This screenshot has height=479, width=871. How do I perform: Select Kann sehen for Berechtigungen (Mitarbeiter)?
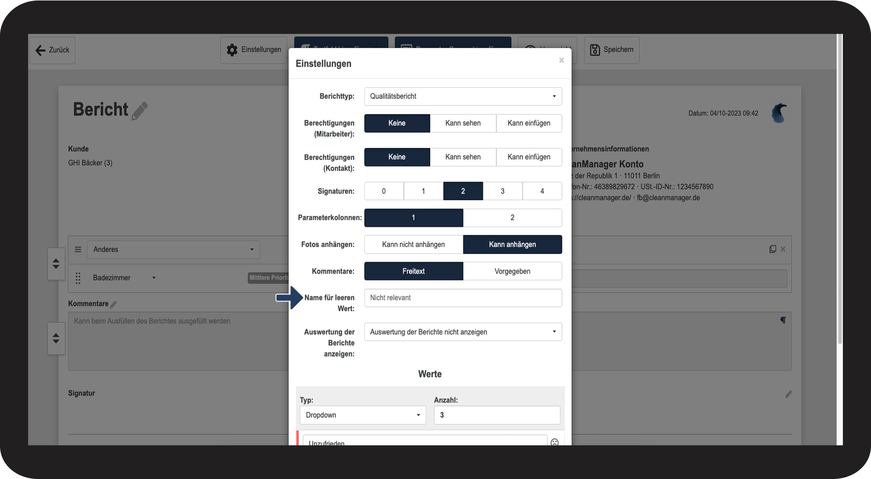click(463, 123)
